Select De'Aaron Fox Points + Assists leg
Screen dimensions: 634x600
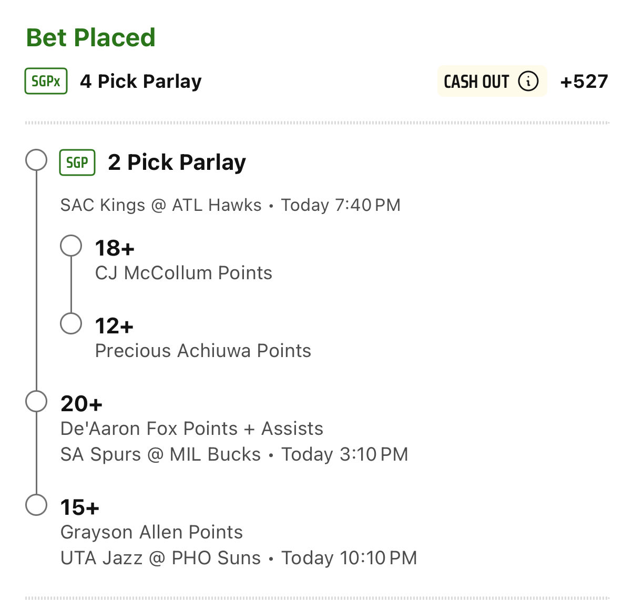pos(191,429)
